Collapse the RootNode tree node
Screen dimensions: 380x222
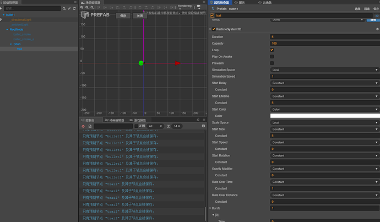click(7, 29)
